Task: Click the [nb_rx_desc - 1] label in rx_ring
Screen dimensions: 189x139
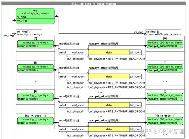Action: (x=165, y=116)
